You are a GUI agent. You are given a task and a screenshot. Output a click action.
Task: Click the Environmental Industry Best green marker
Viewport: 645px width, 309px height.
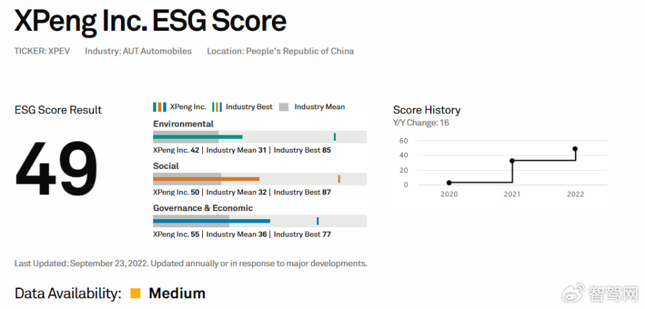click(335, 137)
